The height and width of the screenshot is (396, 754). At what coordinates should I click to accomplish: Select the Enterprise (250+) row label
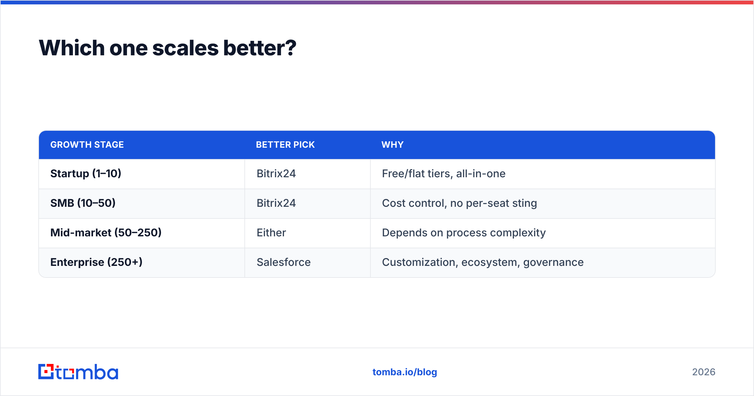pos(96,262)
